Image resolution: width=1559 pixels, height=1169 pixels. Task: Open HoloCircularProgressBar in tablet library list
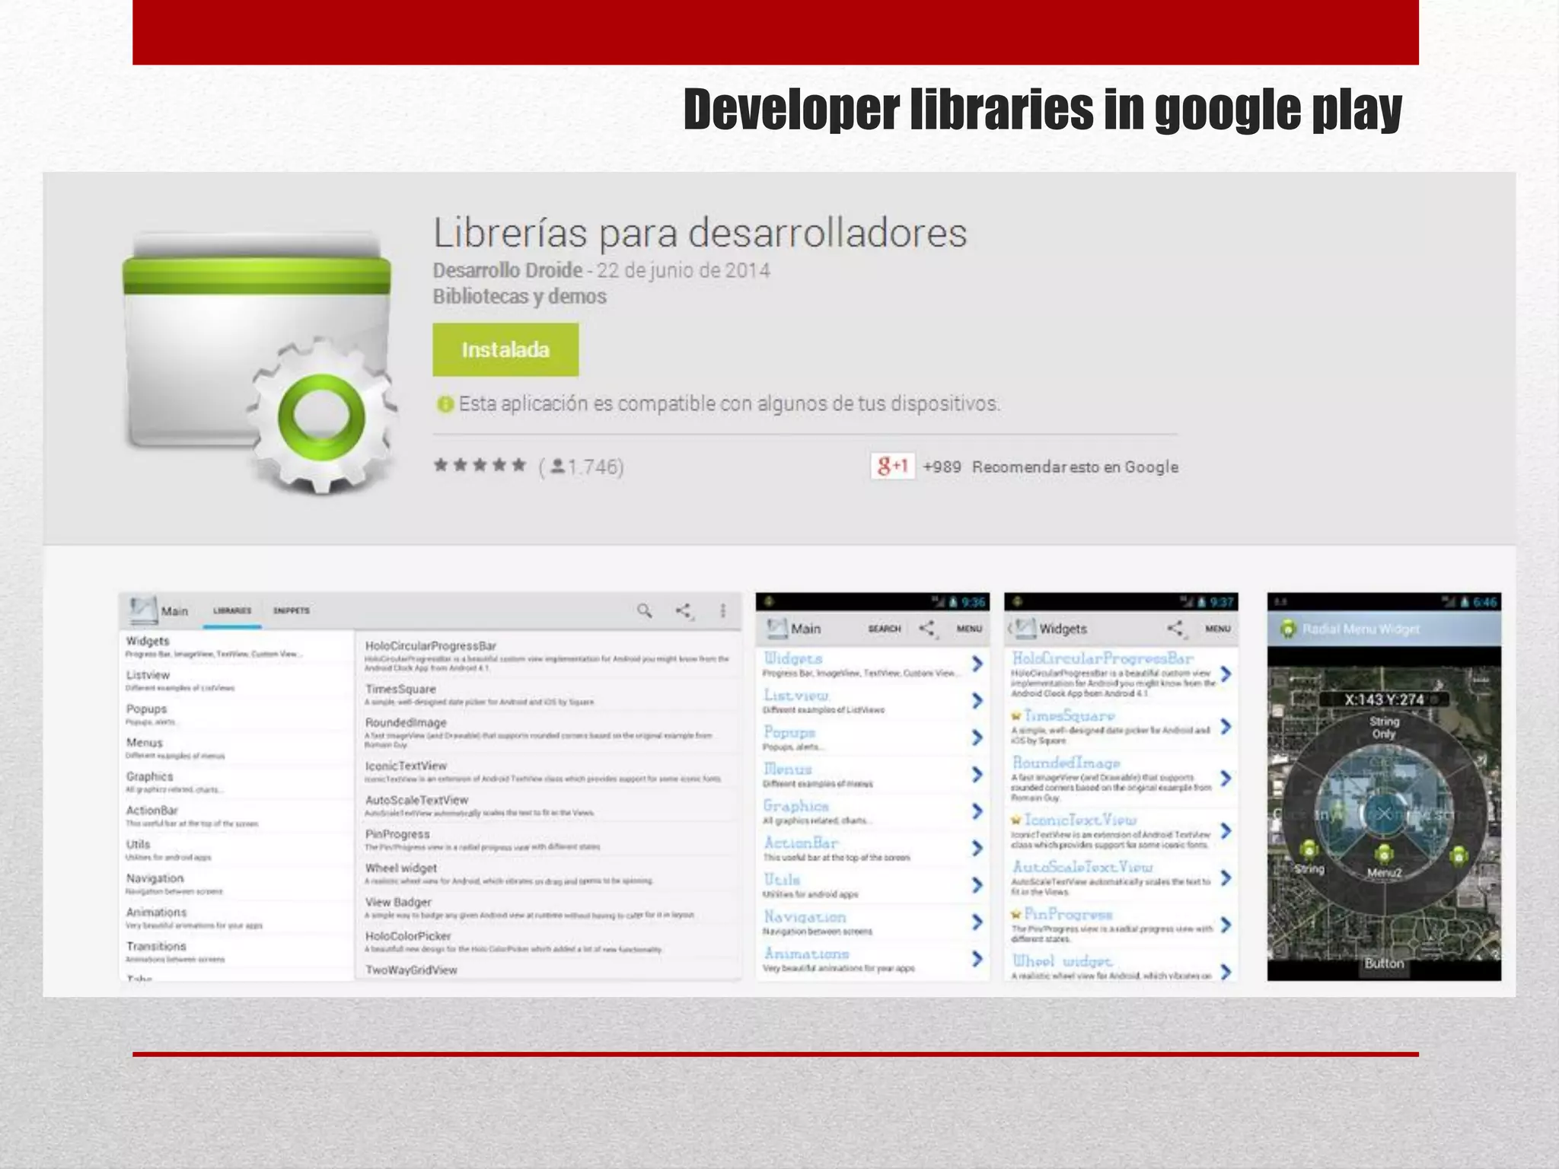point(548,656)
